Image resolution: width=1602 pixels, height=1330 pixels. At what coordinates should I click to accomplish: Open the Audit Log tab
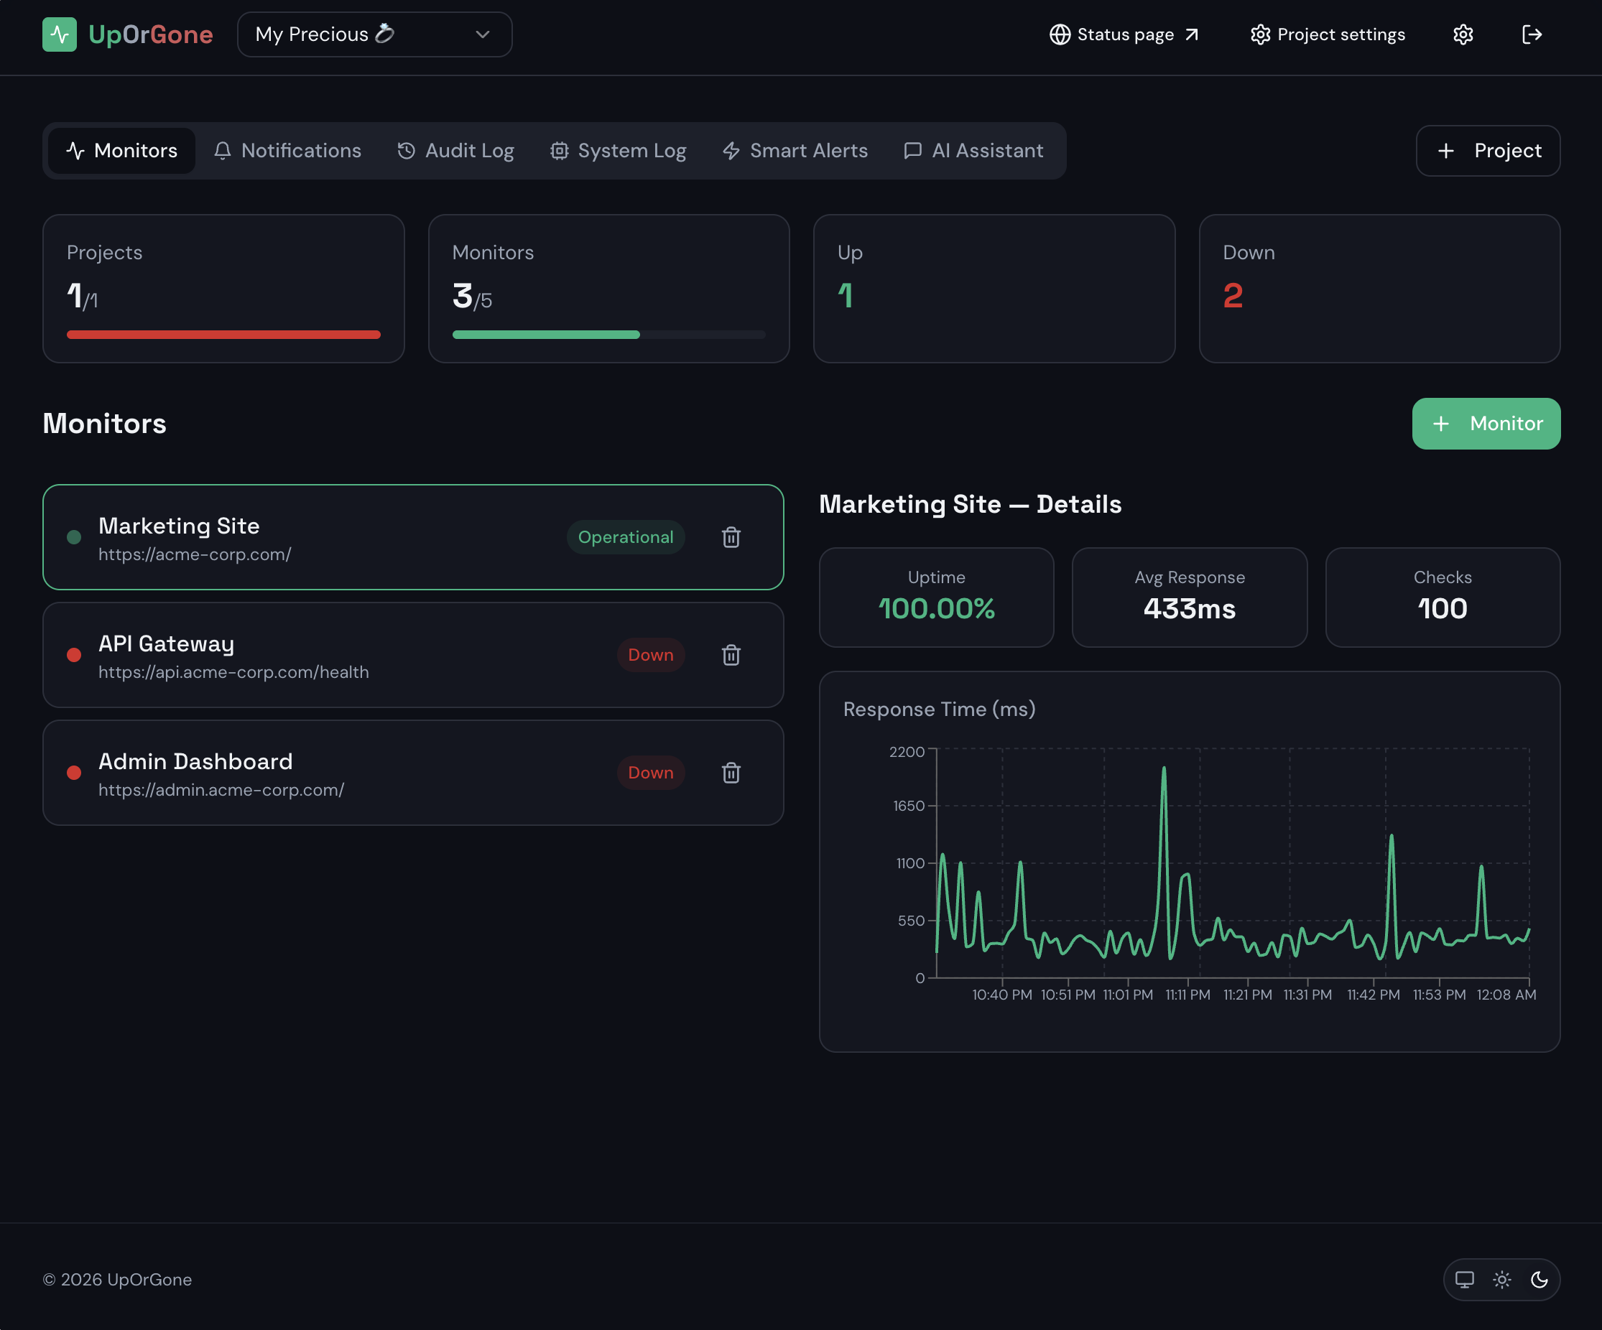point(455,151)
